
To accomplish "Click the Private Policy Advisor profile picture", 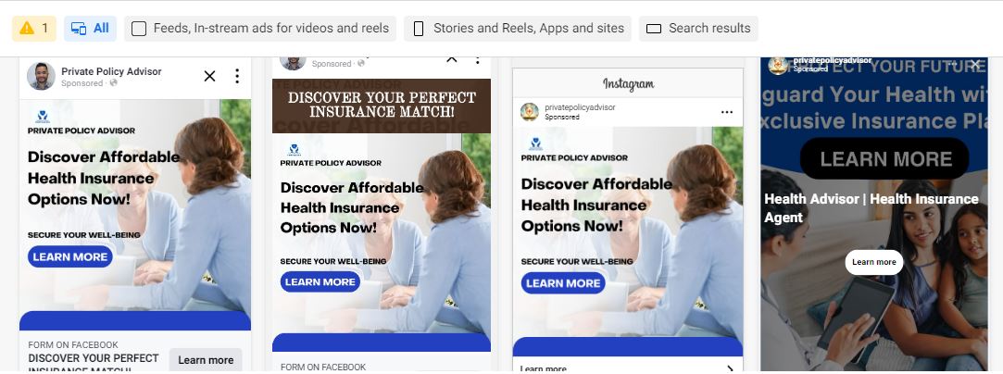I will [x=41, y=76].
